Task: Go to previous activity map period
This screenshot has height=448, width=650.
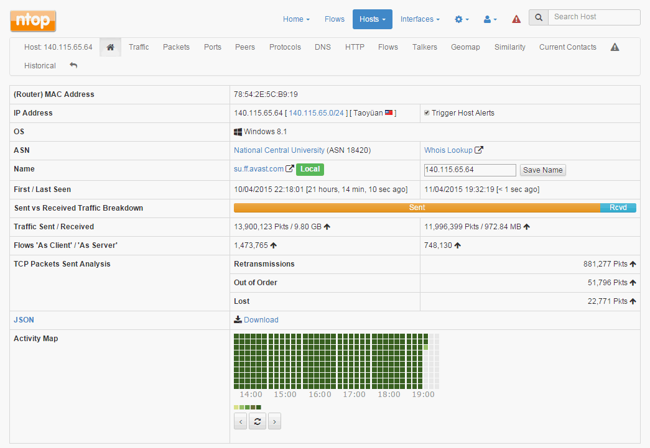Action: (x=241, y=421)
